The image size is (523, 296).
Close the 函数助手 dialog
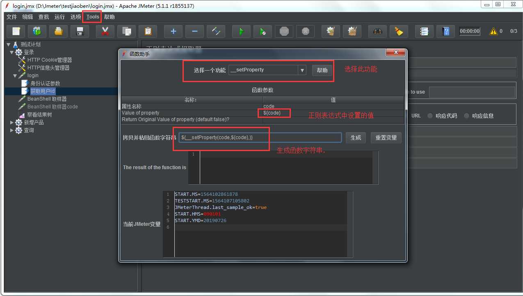(x=395, y=53)
